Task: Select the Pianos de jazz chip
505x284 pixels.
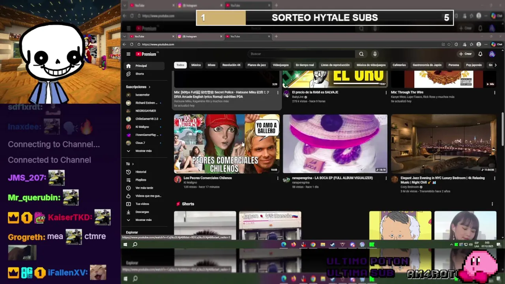Action: (x=257, y=65)
